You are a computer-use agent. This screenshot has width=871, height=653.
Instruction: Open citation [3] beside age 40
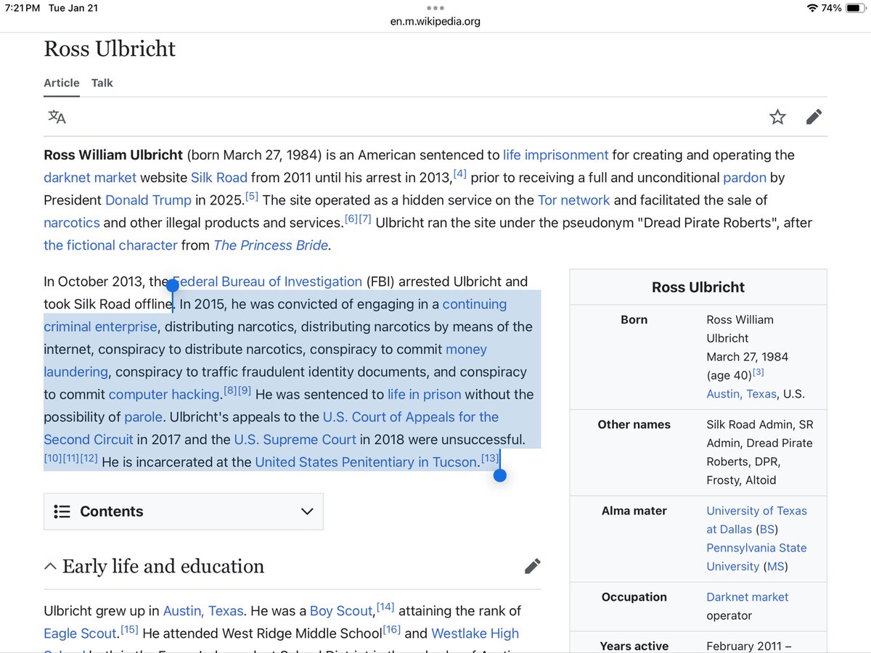click(x=758, y=372)
